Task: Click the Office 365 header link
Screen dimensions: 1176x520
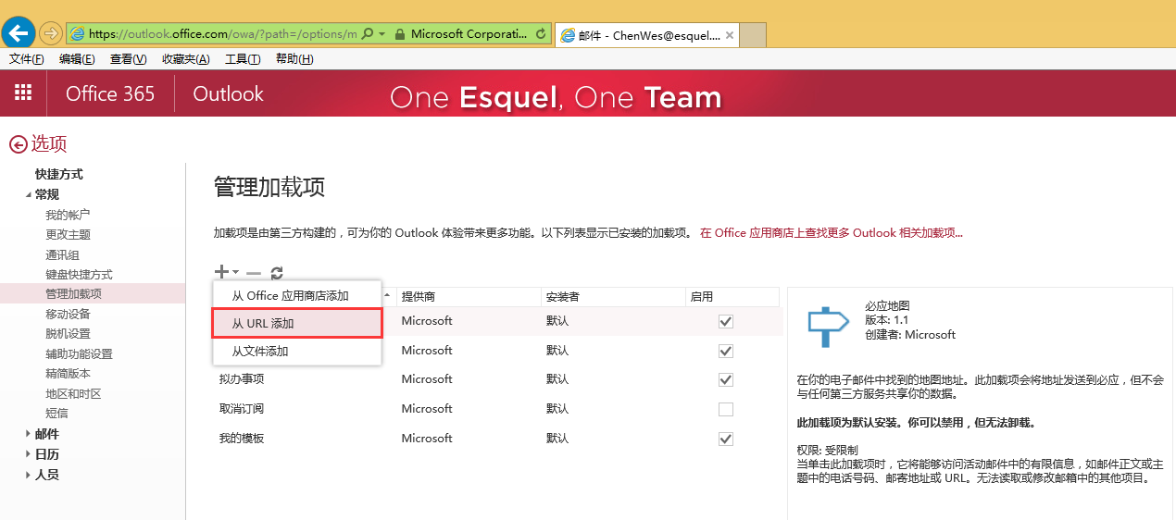Action: (110, 93)
